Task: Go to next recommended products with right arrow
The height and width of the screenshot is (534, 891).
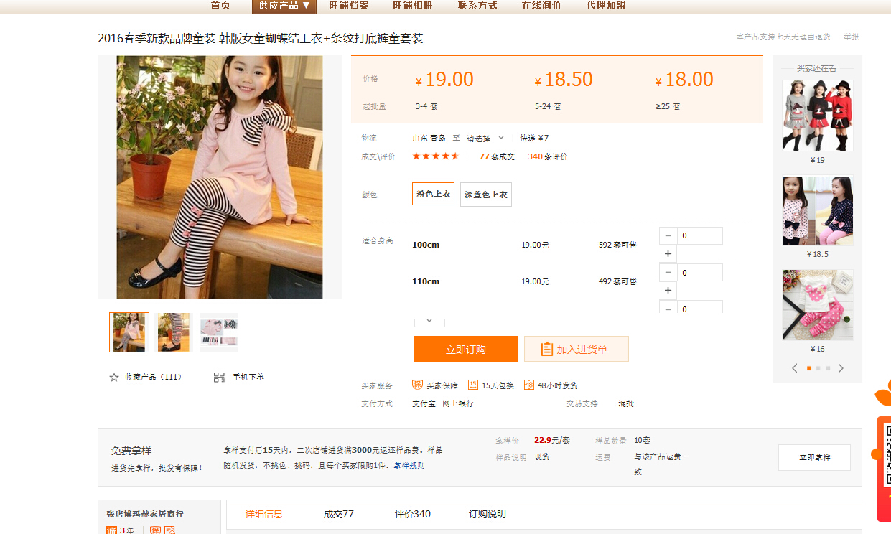Action: point(841,368)
